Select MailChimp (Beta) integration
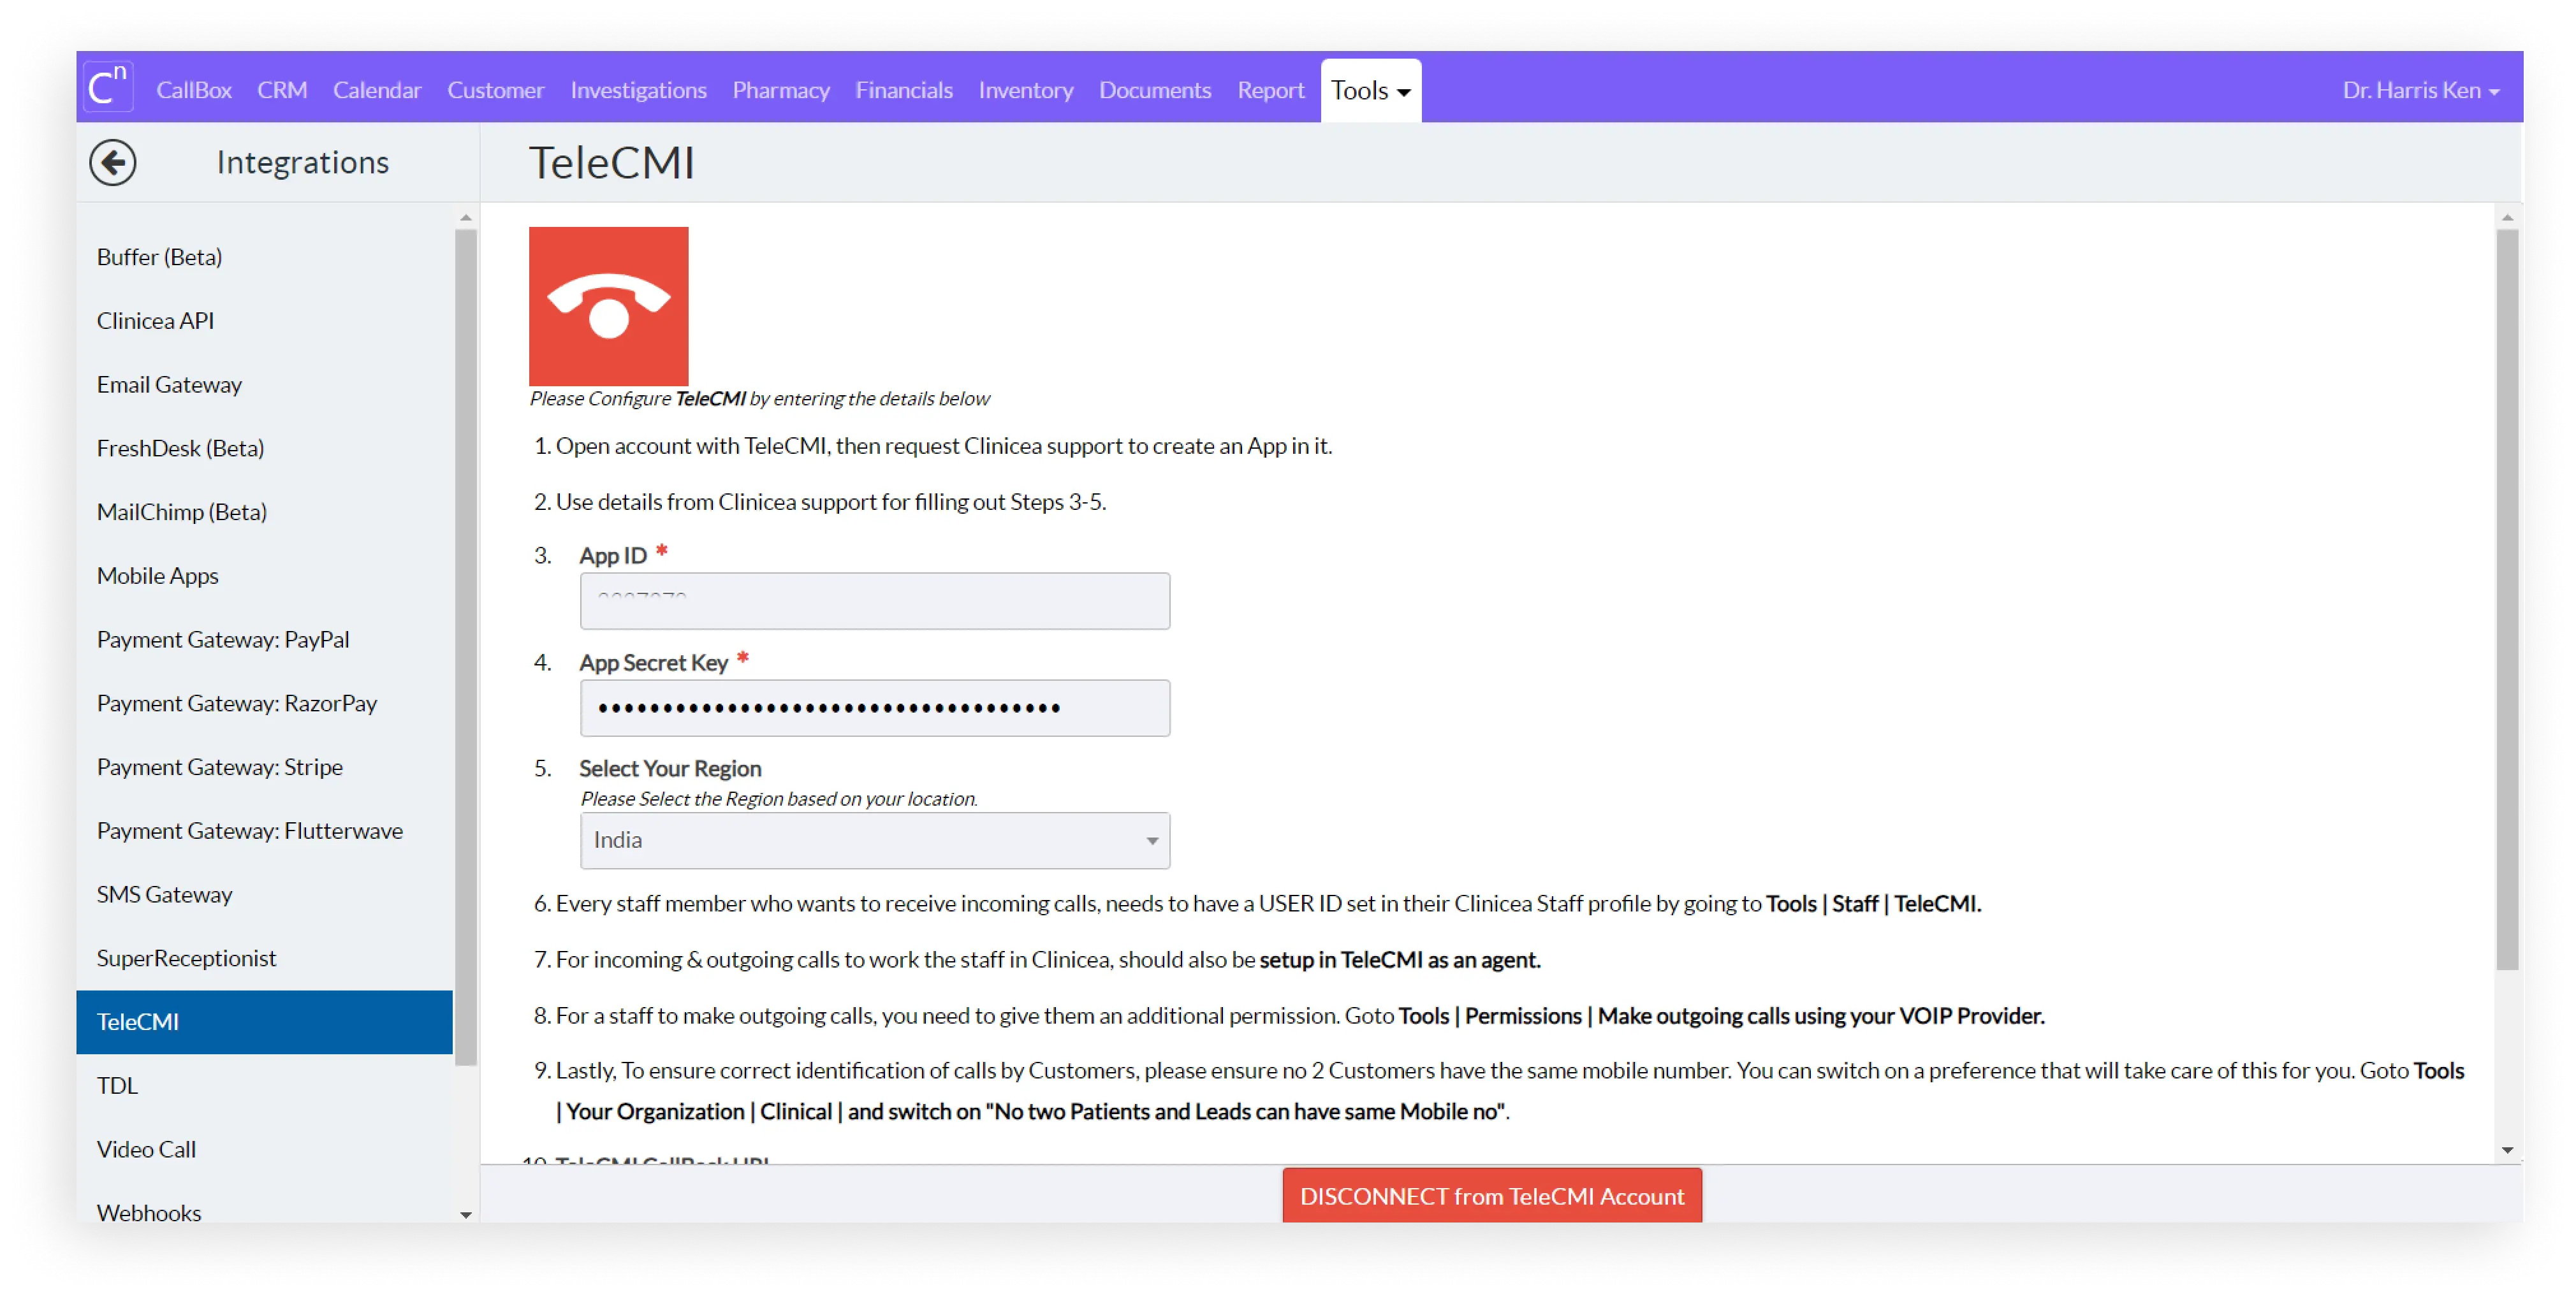 coord(264,512)
